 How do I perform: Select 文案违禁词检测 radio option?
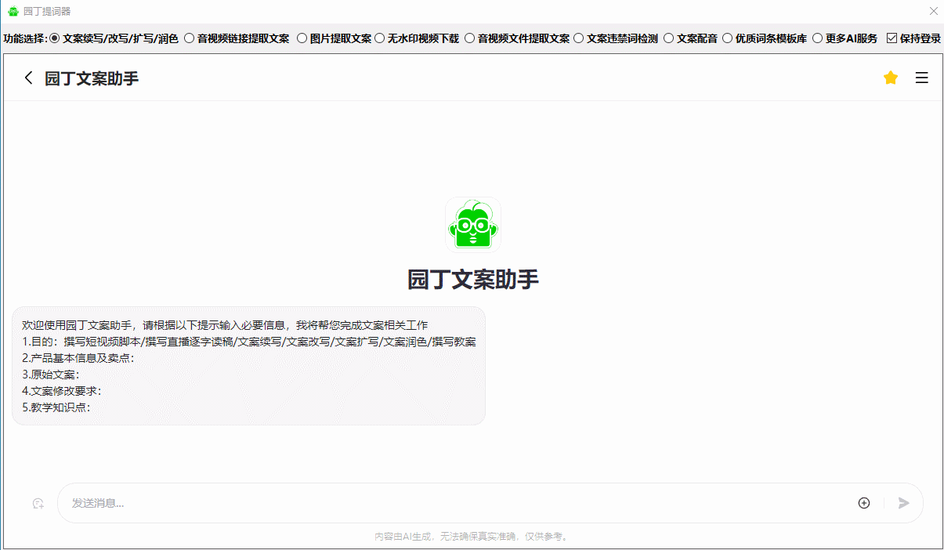(x=579, y=38)
